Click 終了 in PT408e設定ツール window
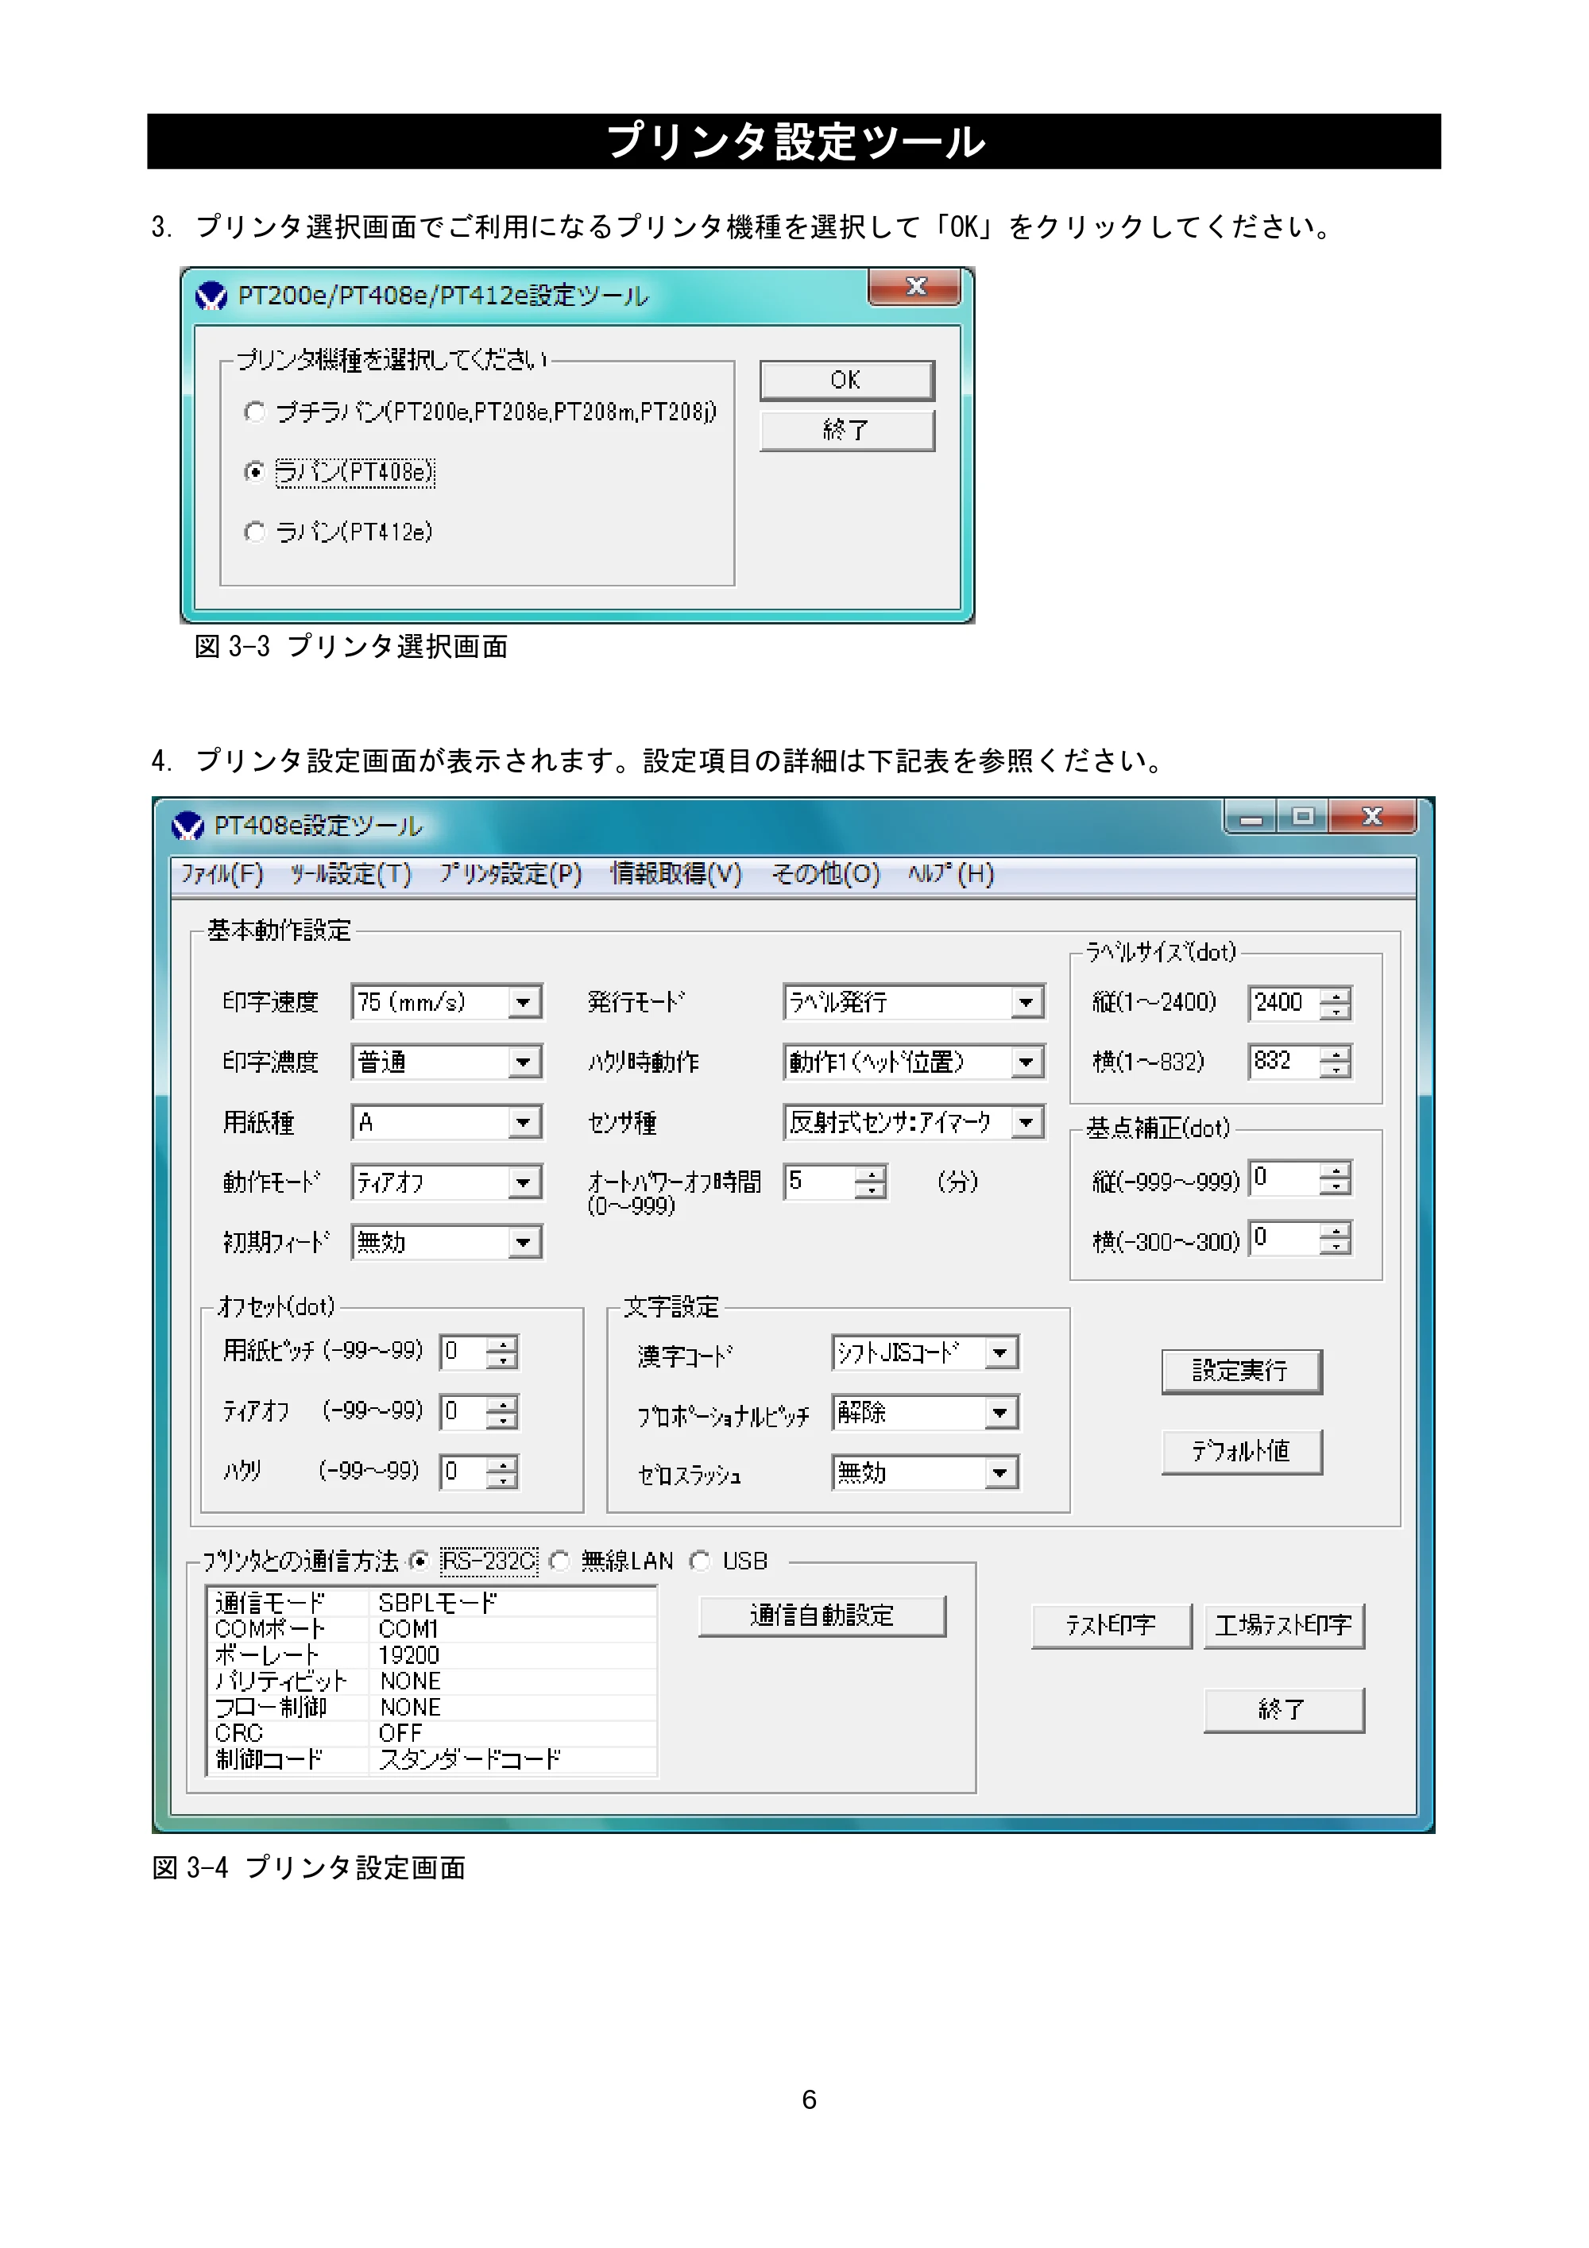Screen dimensions: 1589x2248 (1284, 1711)
